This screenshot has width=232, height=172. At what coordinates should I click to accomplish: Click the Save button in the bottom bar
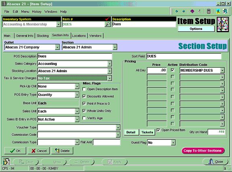(26, 162)
